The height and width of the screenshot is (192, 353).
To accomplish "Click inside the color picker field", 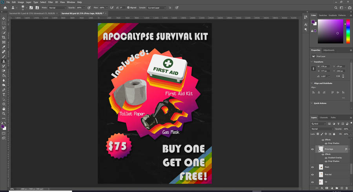I will (330, 31).
